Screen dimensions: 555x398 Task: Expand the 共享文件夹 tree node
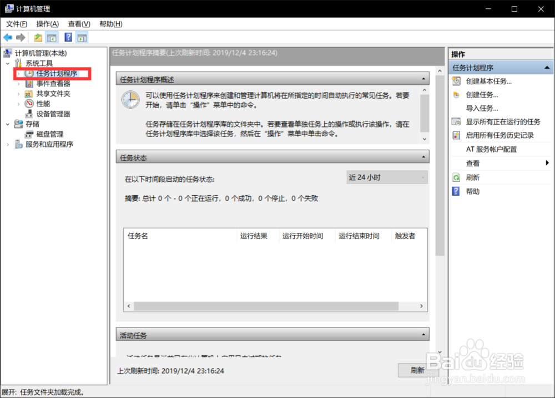[x=18, y=94]
